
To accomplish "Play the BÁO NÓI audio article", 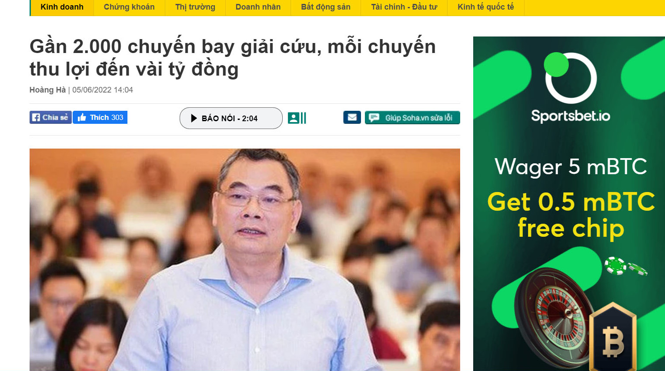I will 231,118.
